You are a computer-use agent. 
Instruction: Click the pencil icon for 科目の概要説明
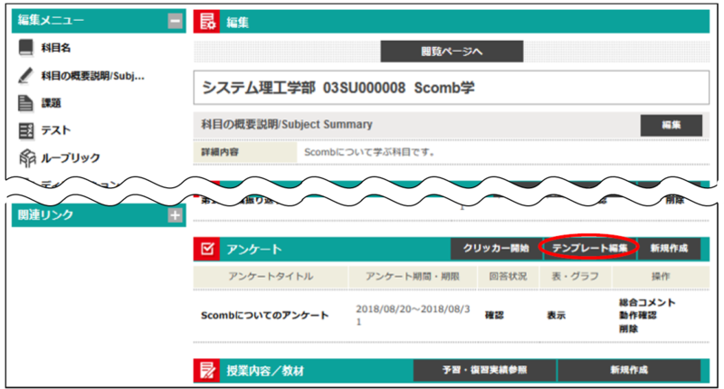[25, 75]
